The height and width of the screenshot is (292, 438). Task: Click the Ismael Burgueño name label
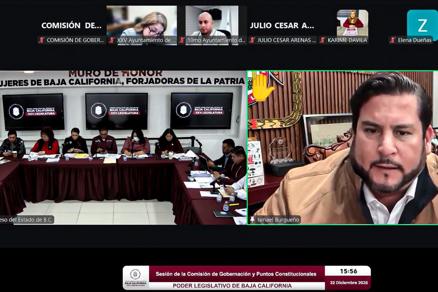click(278, 220)
